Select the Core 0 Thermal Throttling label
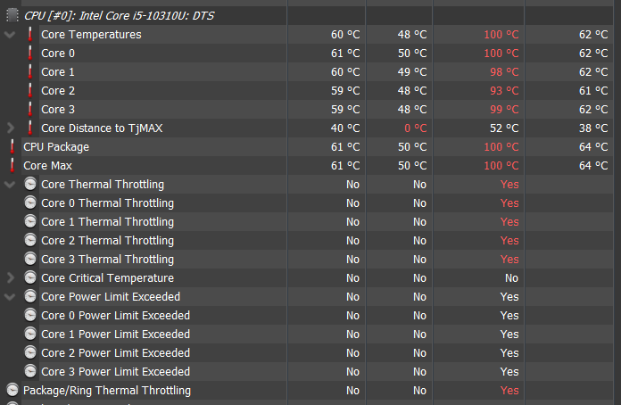The width and height of the screenshot is (621, 405). [107, 203]
